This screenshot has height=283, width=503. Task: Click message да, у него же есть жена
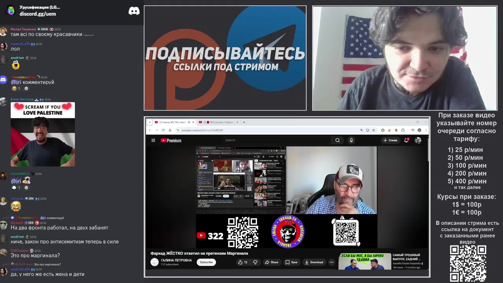pyautogui.click(x=48, y=274)
